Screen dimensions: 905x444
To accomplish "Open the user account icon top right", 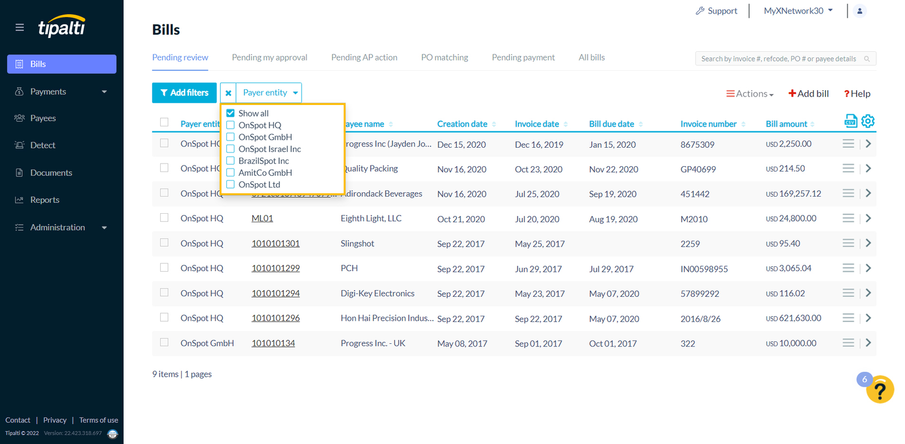I will click(860, 10).
